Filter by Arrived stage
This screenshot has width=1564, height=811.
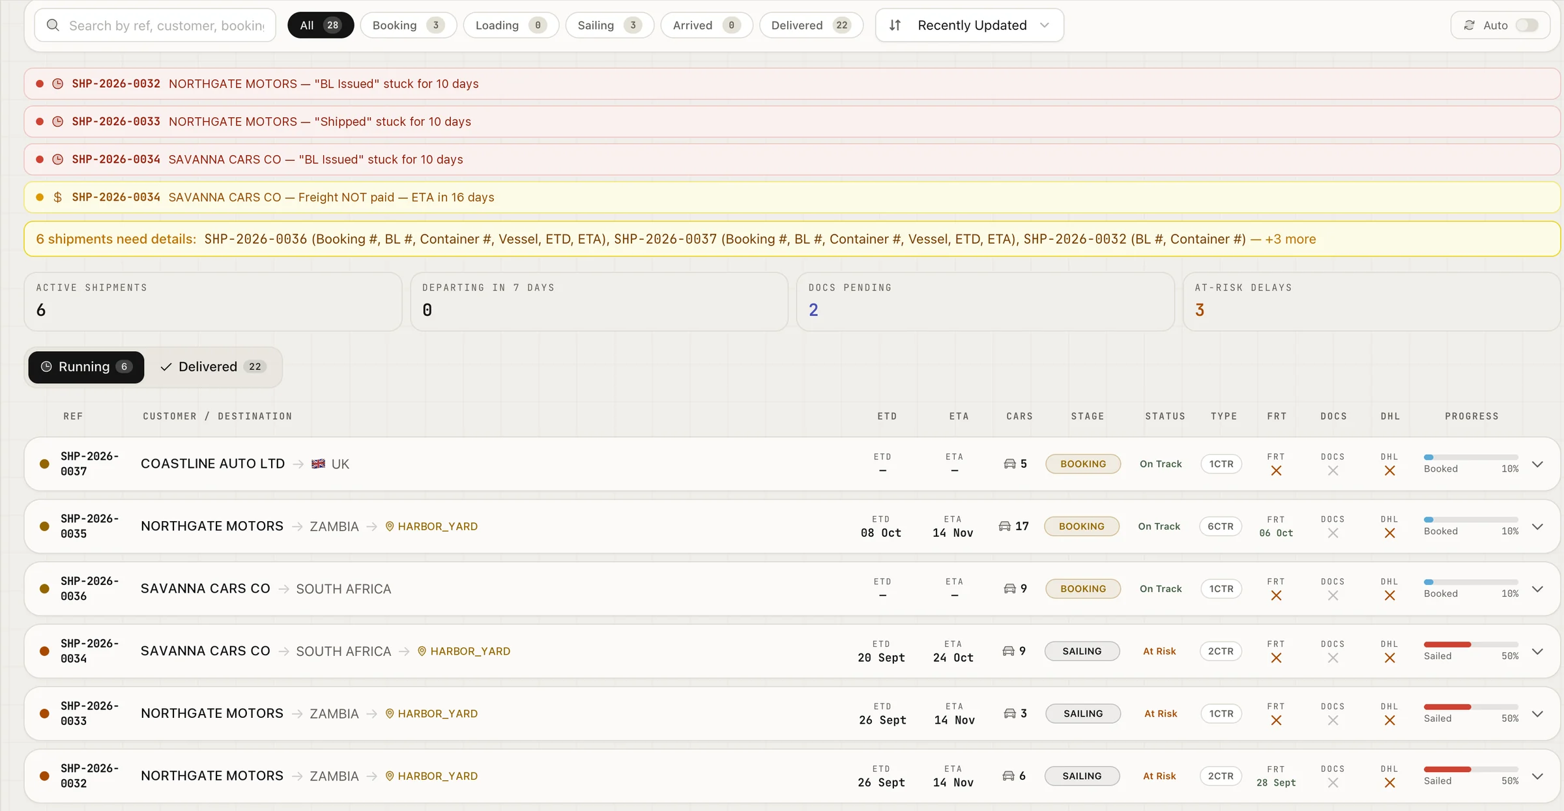(x=706, y=25)
